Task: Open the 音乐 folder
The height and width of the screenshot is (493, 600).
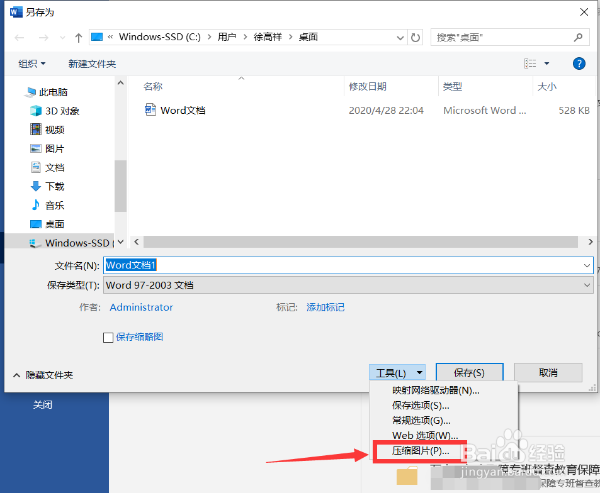Action: 47,205
